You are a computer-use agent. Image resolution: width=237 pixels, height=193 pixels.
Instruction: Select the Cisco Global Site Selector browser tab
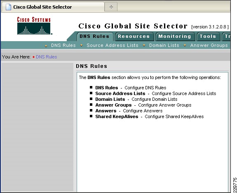pos(53,7)
